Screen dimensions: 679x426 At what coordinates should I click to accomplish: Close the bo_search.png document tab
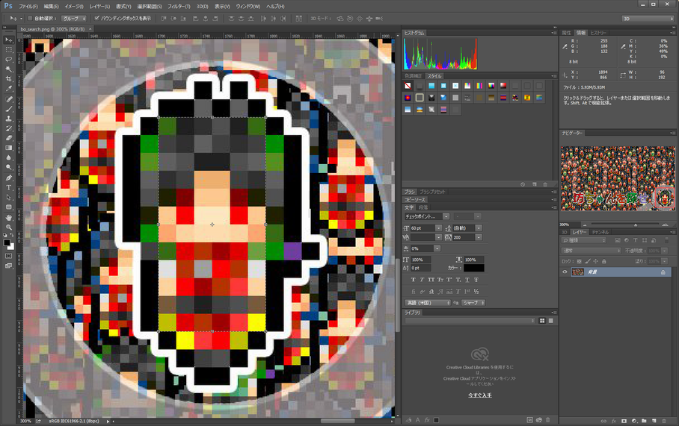pyautogui.click(x=90, y=29)
